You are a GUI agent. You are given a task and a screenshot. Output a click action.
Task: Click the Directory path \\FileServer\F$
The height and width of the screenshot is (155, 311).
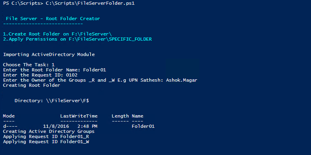tap(67, 101)
